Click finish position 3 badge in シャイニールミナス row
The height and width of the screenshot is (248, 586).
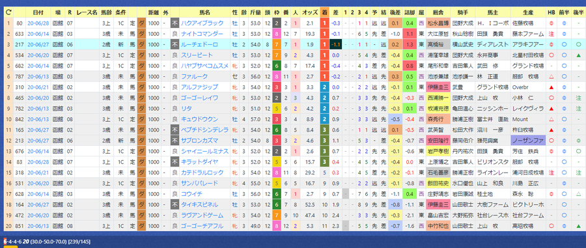[x=324, y=151]
